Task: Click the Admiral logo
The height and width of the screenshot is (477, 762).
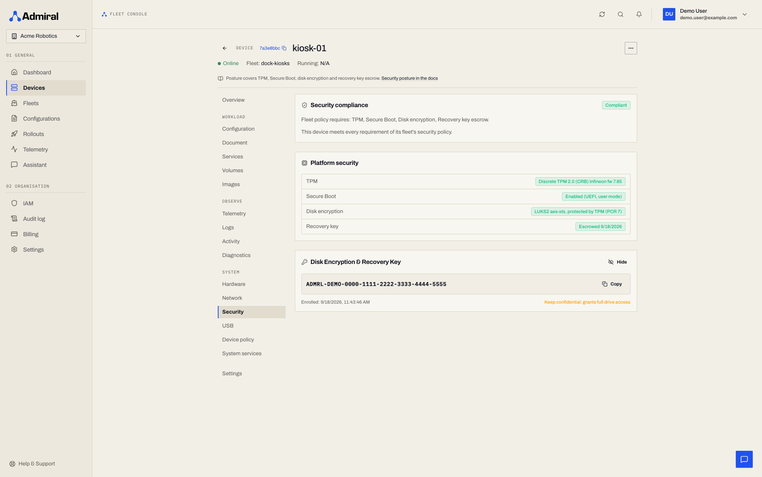Action: pyautogui.click(x=34, y=16)
